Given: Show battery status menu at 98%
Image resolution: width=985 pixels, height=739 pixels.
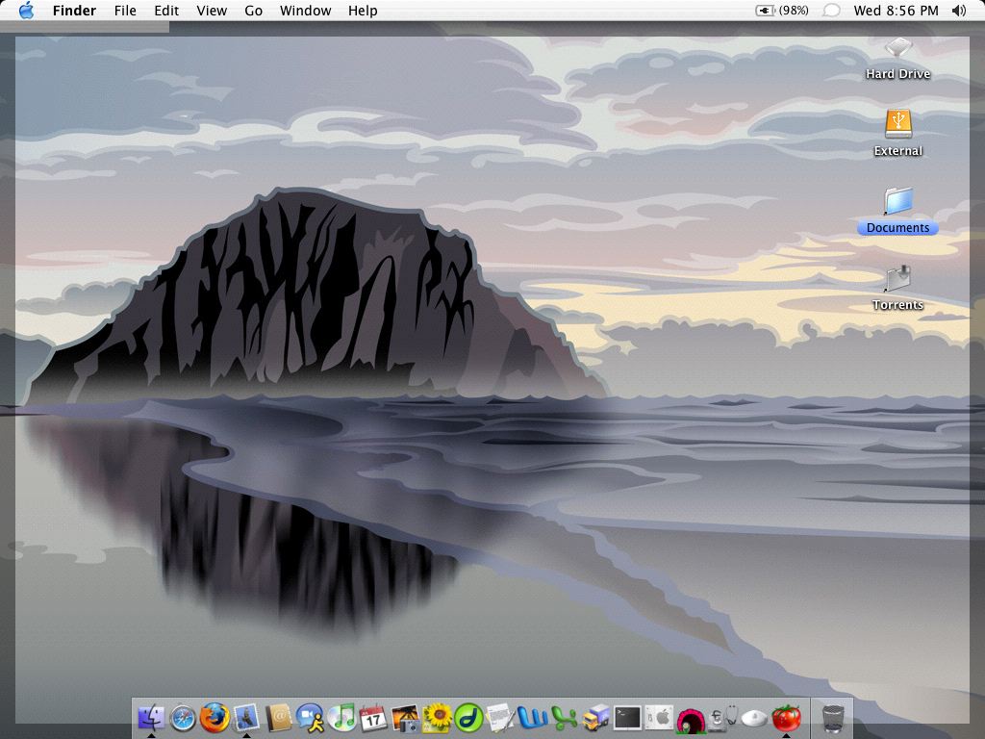Looking at the screenshot, I should pyautogui.click(x=782, y=11).
